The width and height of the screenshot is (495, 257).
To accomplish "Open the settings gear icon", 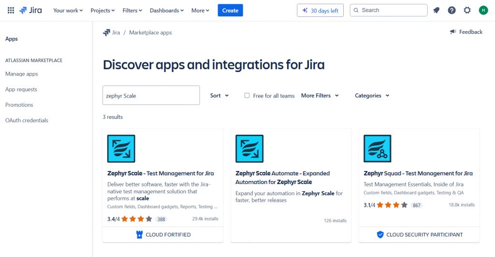I will click(467, 11).
